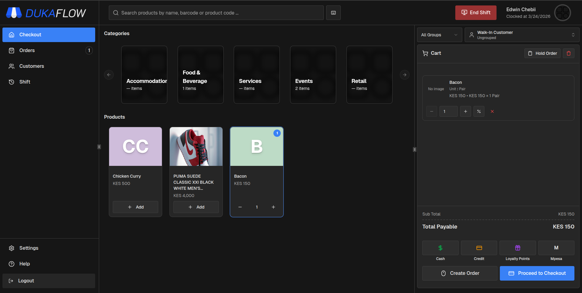Image resolution: width=582 pixels, height=293 pixels.
Task: Choose Loyalty Points payment method
Action: point(517,248)
